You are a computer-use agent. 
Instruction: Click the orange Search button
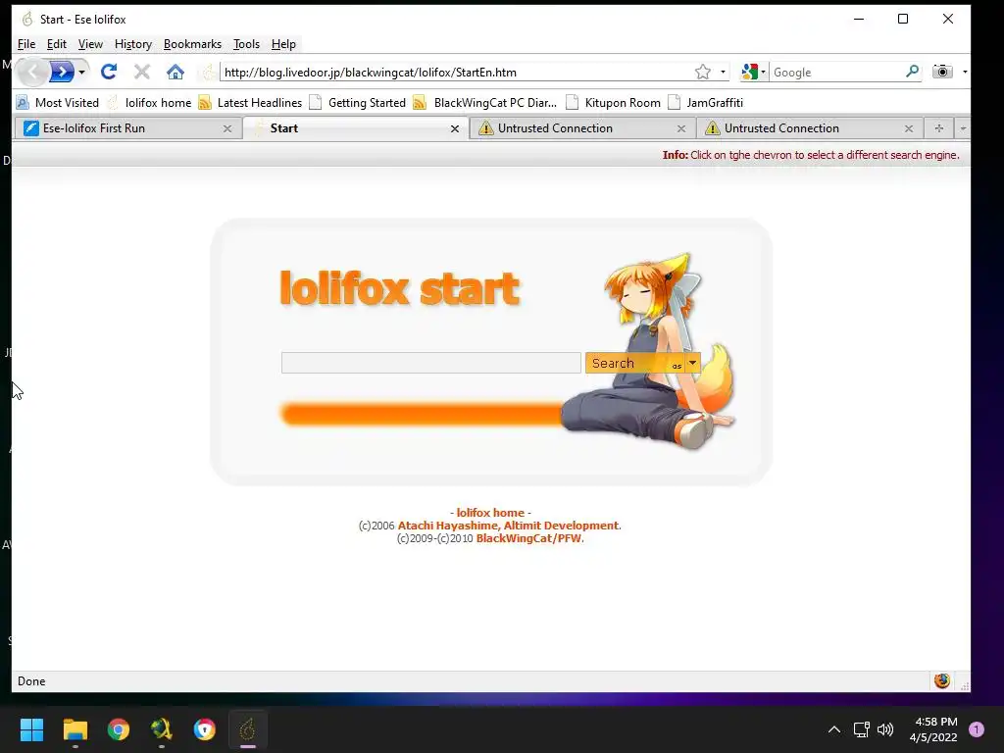coord(634,363)
